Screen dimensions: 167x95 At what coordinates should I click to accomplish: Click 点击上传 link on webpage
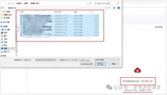click(x=148, y=81)
